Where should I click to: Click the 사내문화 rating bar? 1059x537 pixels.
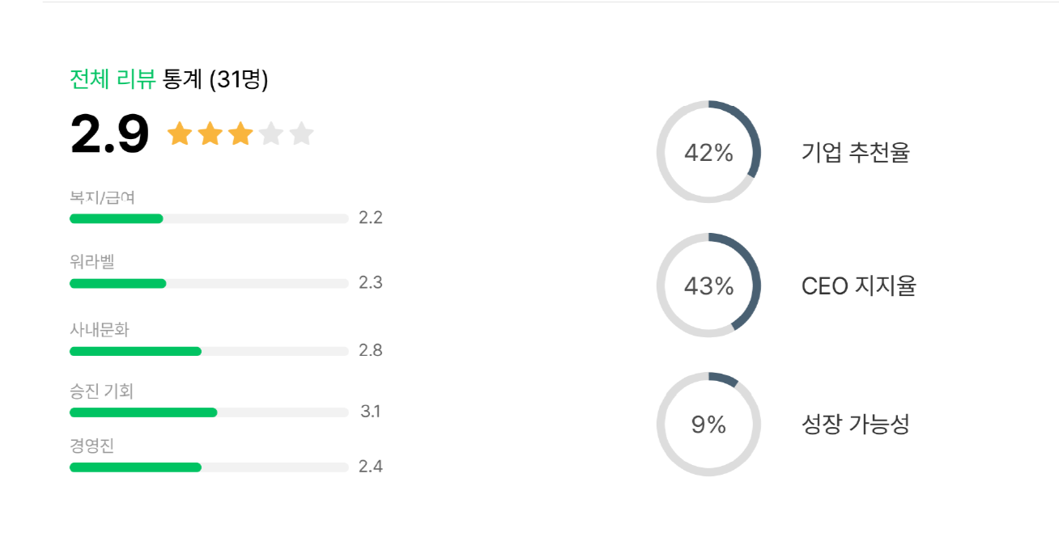click(x=209, y=351)
